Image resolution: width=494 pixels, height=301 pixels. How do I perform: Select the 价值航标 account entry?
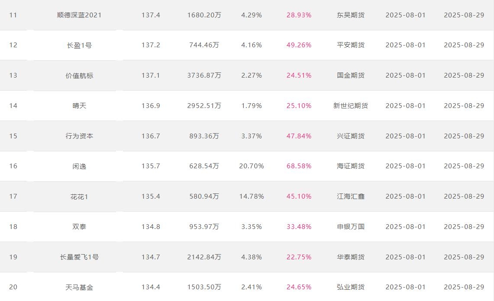point(79,76)
